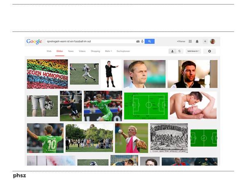The width and height of the screenshot is (246, 184).
Task: Switch to the News tab
Action: [71, 51]
